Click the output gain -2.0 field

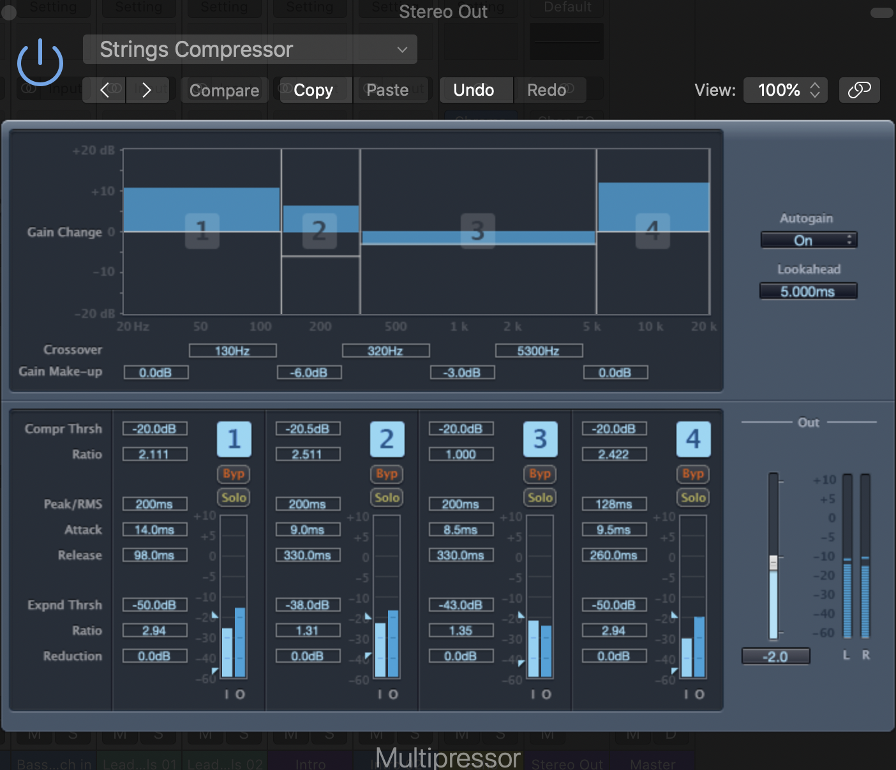pos(776,656)
